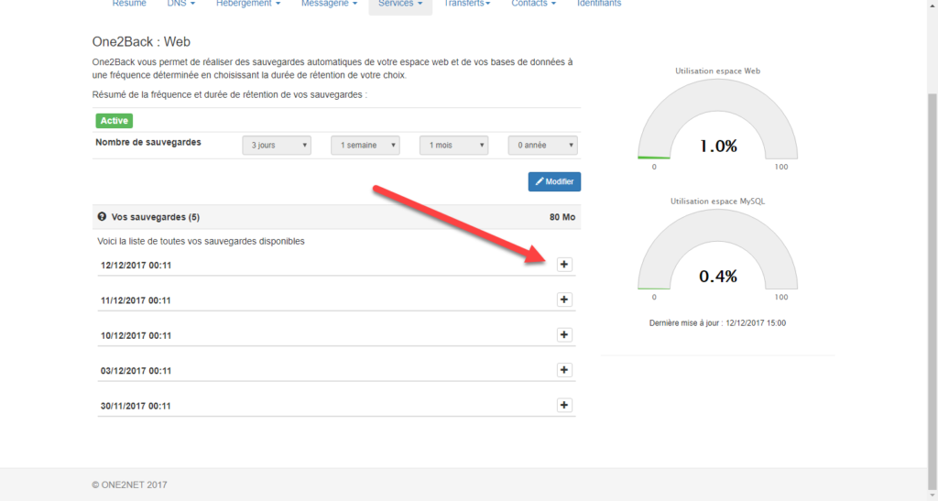Open the Résumé menu item
Screen dimensions: 938x501
pos(129,4)
